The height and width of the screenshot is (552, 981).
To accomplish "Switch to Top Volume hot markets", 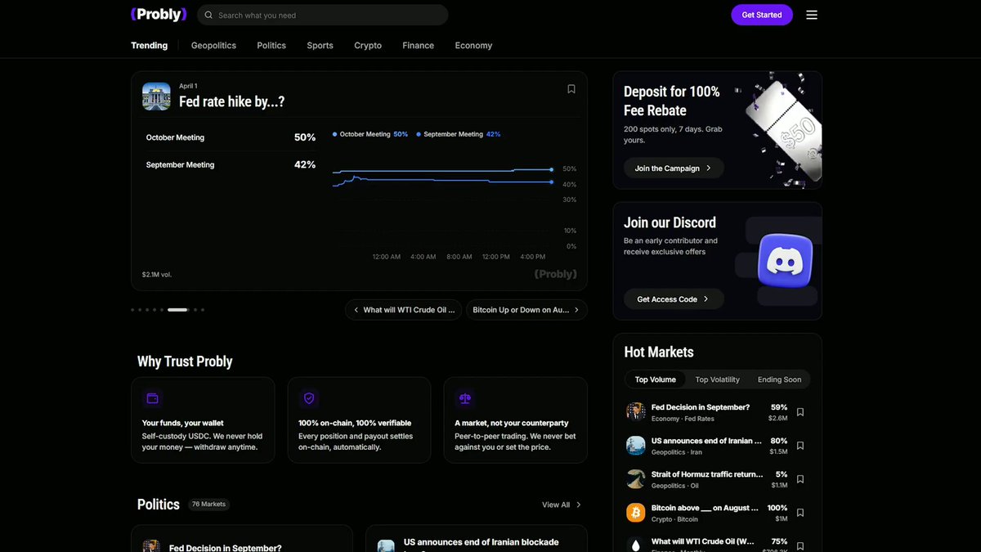I will click(x=656, y=379).
